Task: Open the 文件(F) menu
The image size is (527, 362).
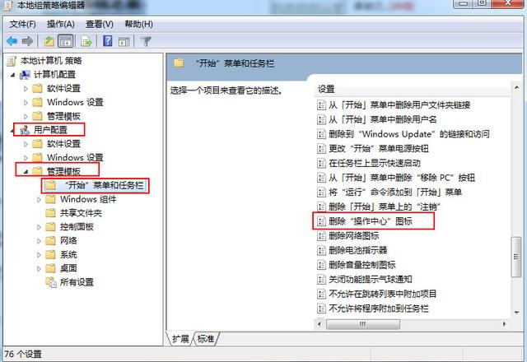Action: pos(22,24)
